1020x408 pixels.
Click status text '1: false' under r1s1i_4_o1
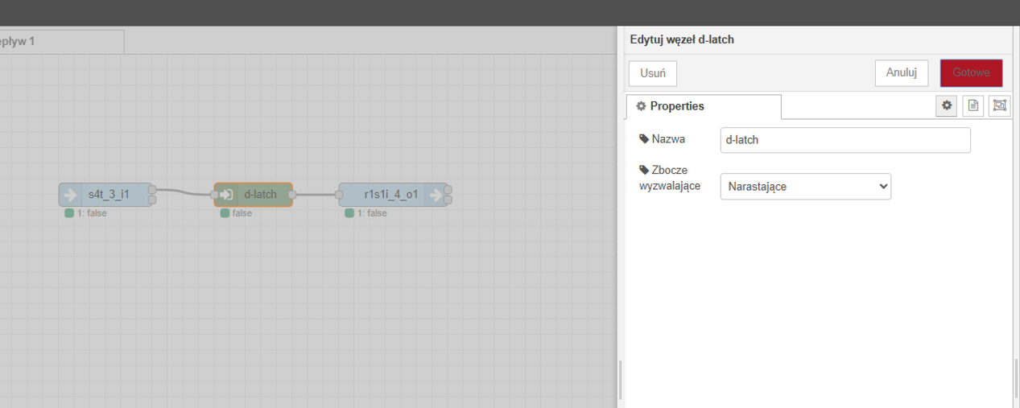[372, 213]
